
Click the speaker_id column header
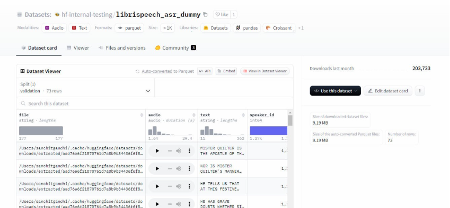(x=262, y=115)
